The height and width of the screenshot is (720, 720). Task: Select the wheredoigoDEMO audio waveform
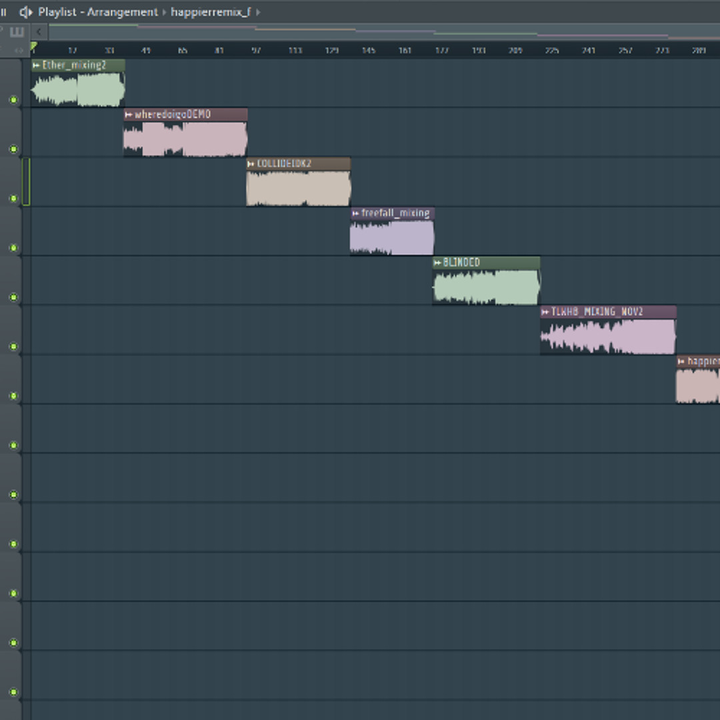pos(185,139)
